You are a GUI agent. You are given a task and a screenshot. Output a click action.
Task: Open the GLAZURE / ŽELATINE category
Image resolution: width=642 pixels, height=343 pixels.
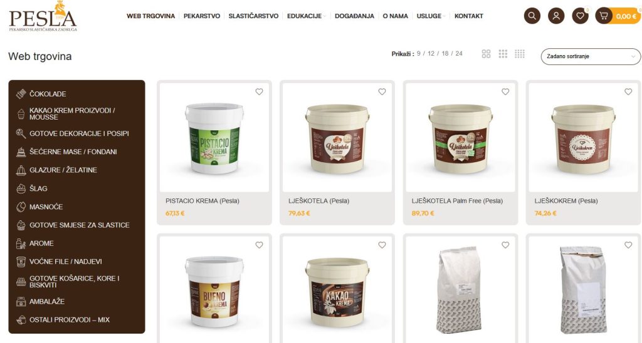63,170
